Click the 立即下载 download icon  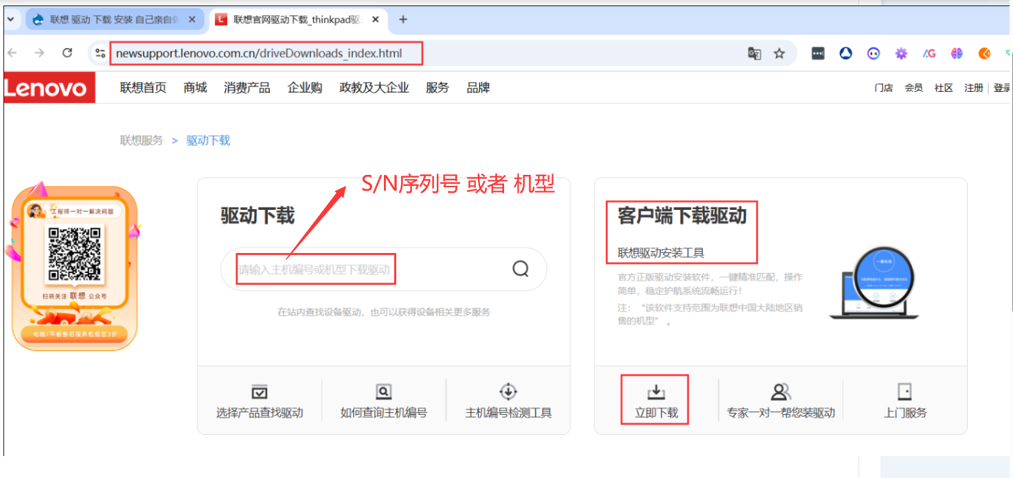point(656,392)
